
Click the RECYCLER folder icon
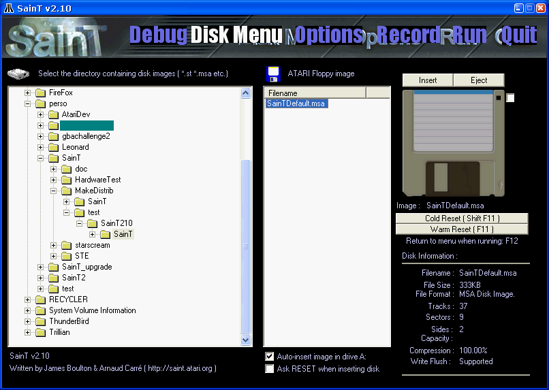[40, 299]
